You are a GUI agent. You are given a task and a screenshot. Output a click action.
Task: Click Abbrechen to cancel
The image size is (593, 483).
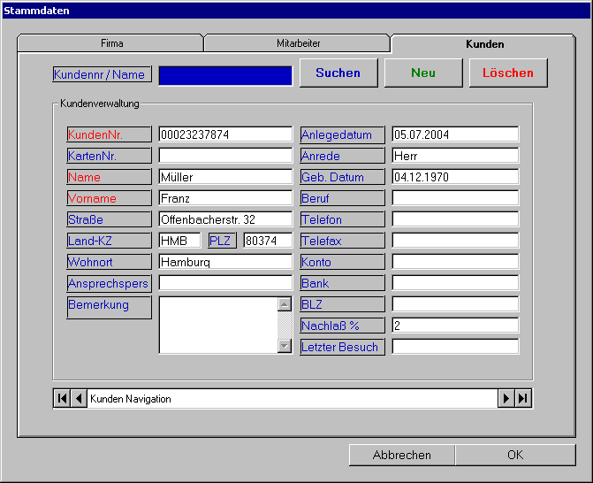click(x=402, y=455)
